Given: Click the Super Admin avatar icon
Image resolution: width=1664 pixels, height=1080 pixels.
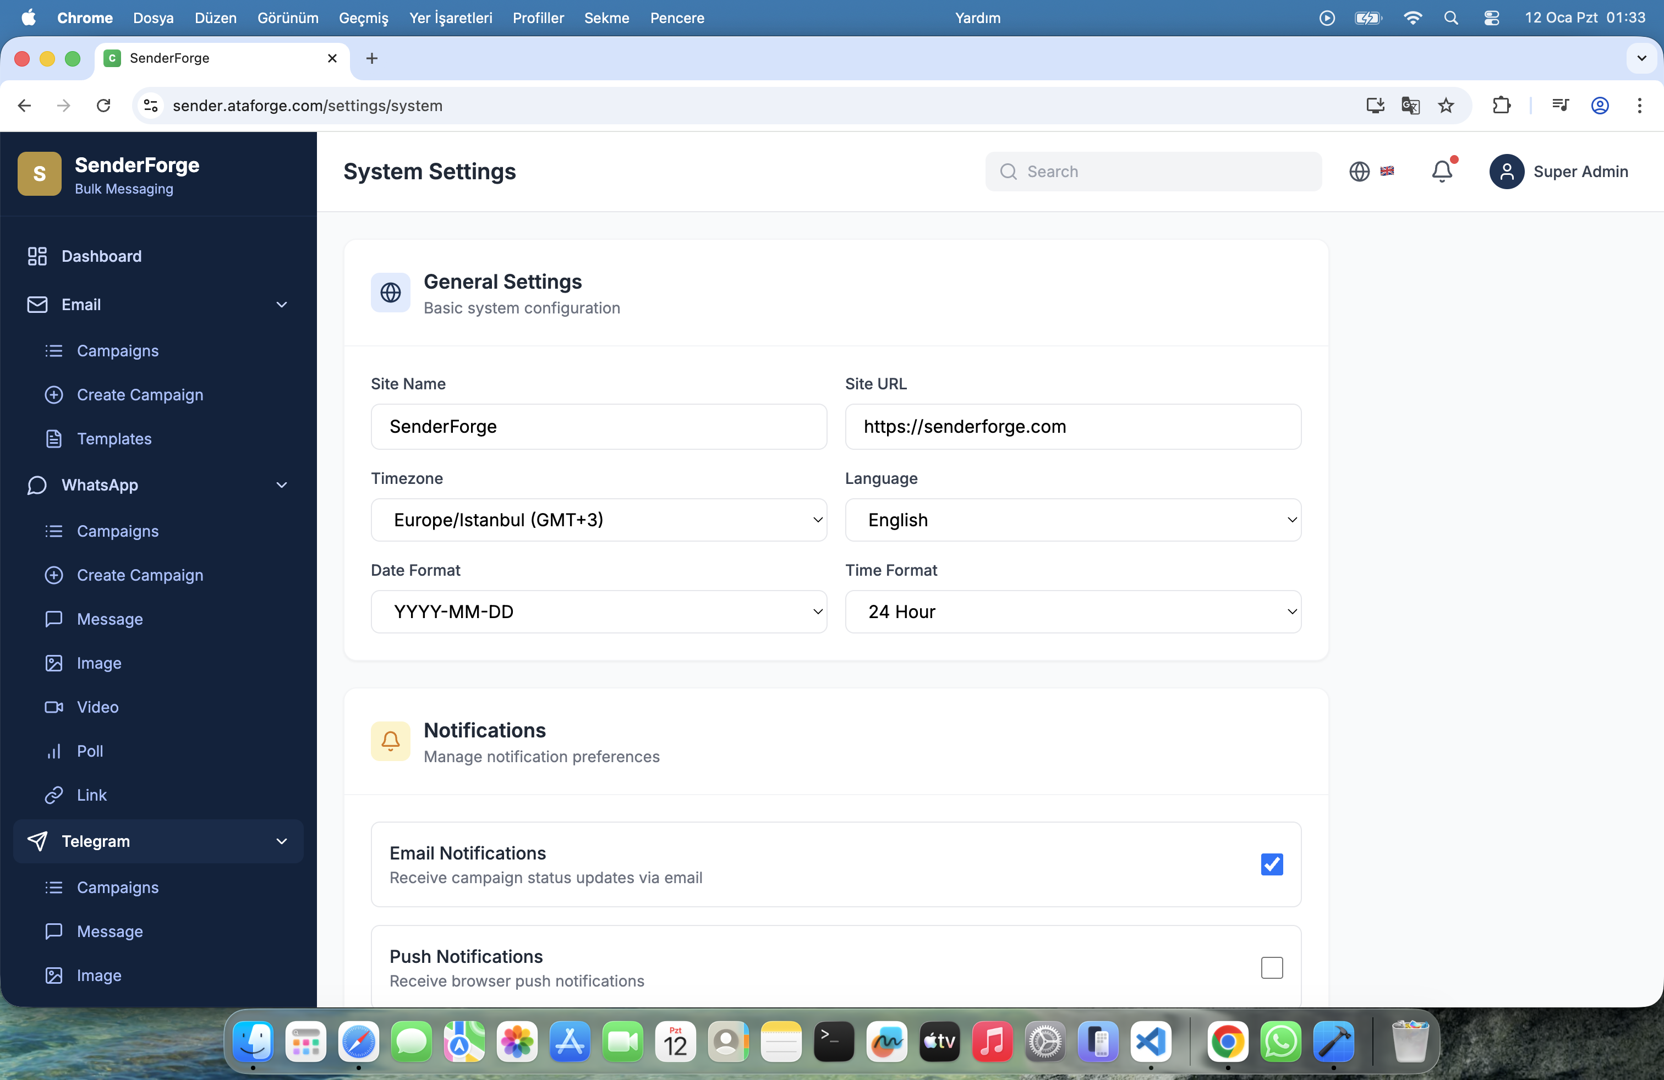Looking at the screenshot, I should (x=1506, y=171).
